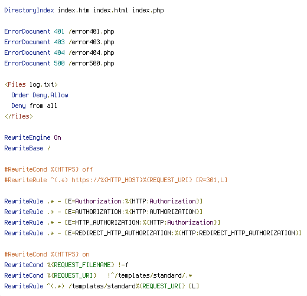307x296 pixels.
Task: Click the closing </Files> tag
Action: (19, 116)
